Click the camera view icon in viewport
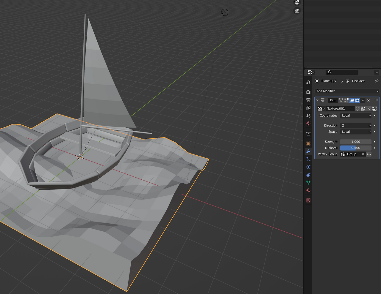This screenshot has height=294, width=381. click(x=297, y=3)
